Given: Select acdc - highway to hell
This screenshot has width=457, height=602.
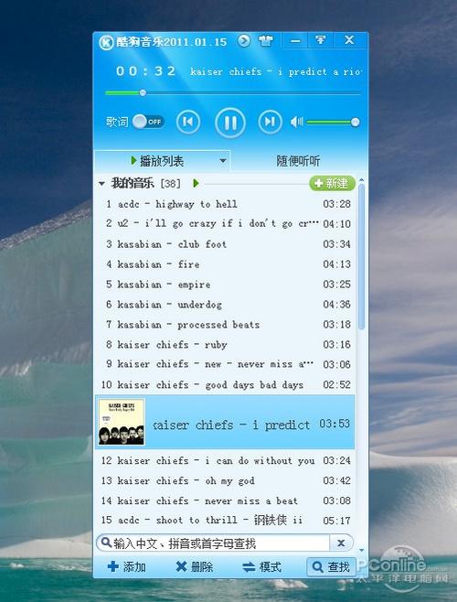Looking at the screenshot, I should [x=227, y=204].
